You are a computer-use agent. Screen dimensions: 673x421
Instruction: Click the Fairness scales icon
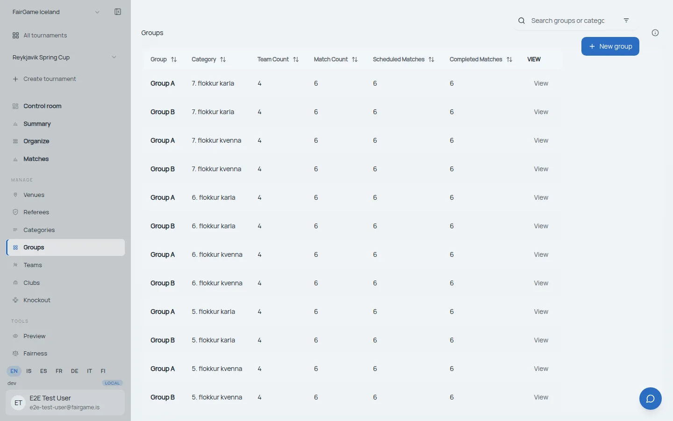coord(15,354)
